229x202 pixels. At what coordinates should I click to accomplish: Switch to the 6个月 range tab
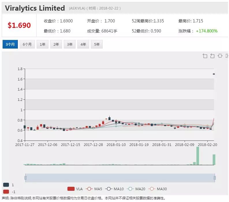pyautogui.click(x=27, y=44)
